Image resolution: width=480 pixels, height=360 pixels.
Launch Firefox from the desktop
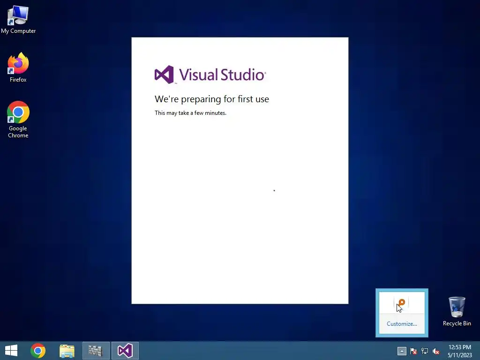coord(18,67)
